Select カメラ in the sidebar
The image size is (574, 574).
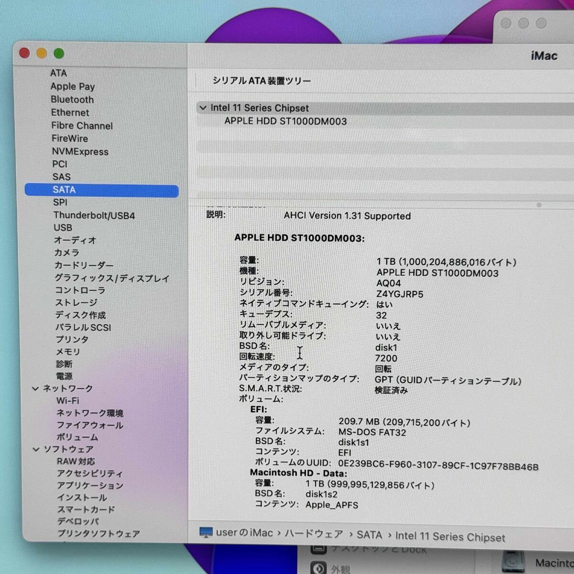point(66,253)
